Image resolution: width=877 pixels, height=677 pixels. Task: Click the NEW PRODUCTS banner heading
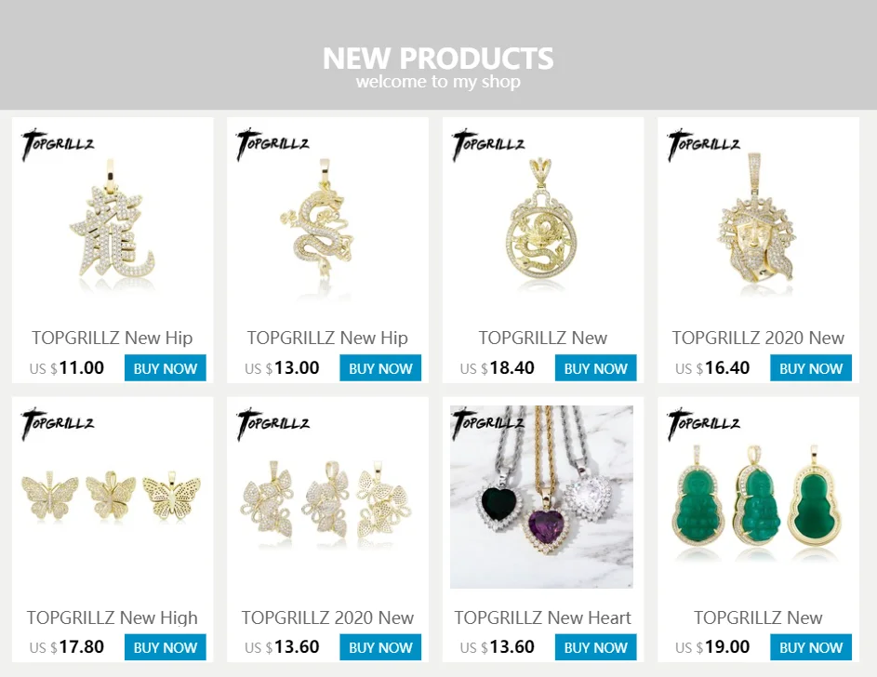coord(438,59)
